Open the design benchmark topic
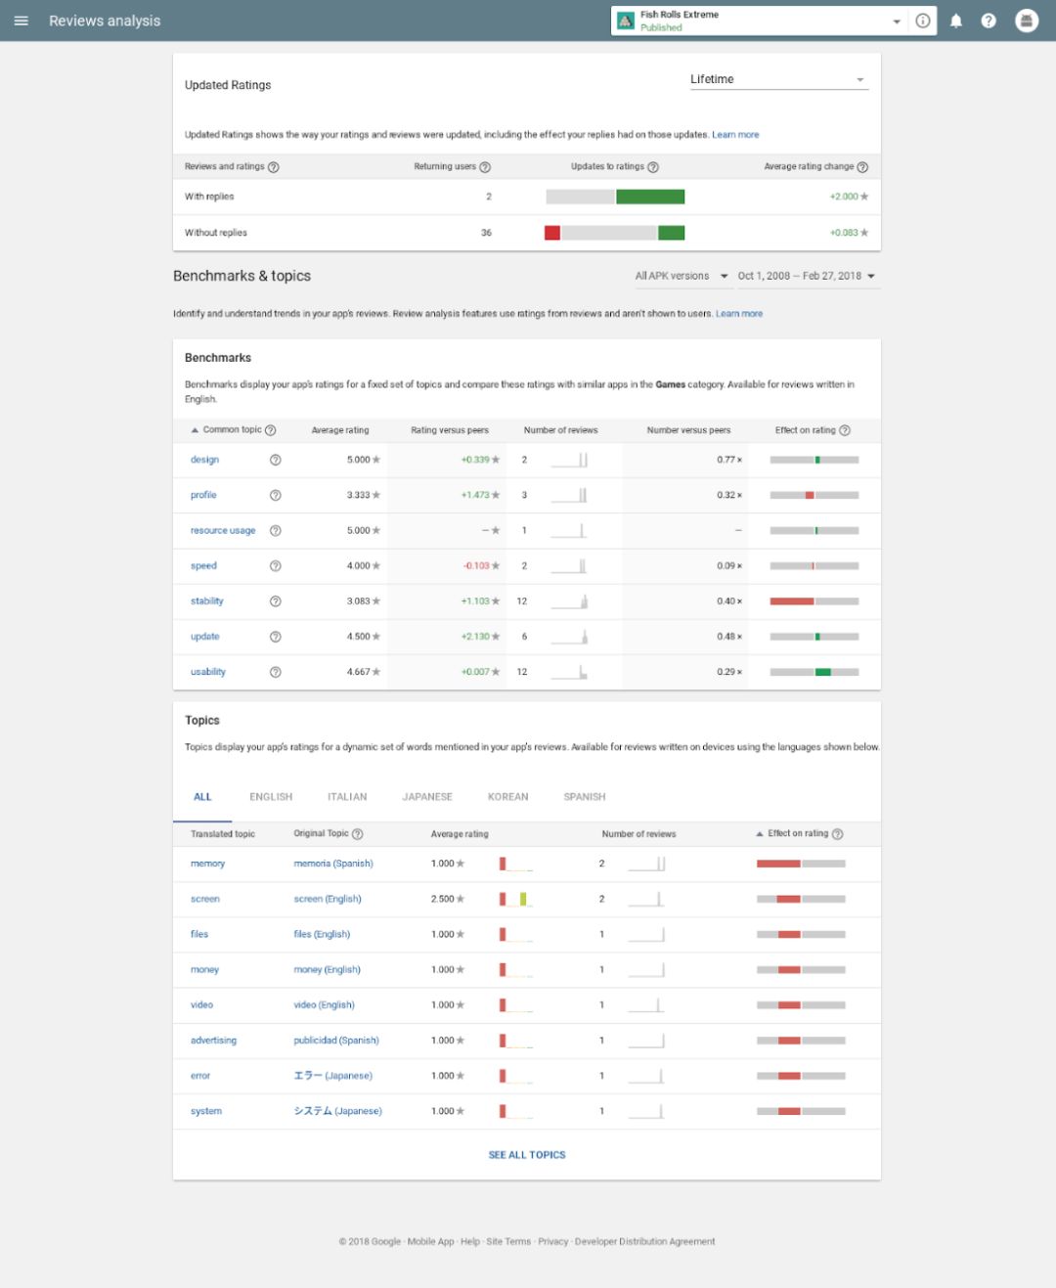 point(204,460)
